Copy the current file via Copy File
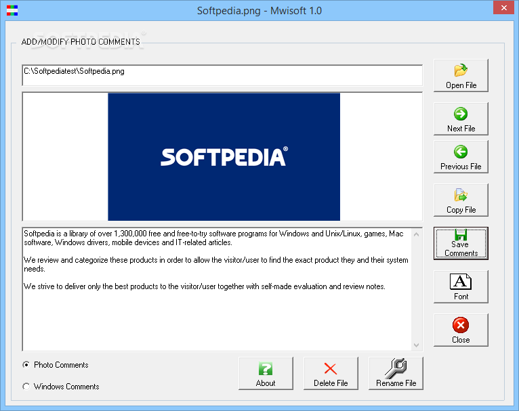This screenshot has height=411, width=519. tap(461, 200)
